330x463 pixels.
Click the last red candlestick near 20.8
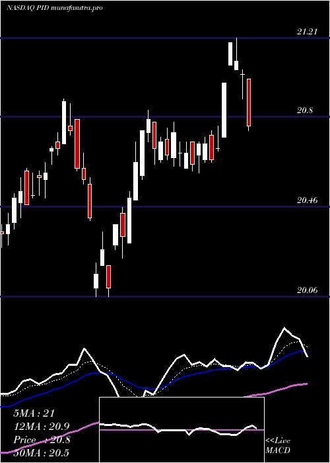coord(249,103)
